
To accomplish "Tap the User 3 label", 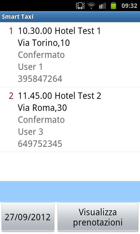I will (31, 132).
